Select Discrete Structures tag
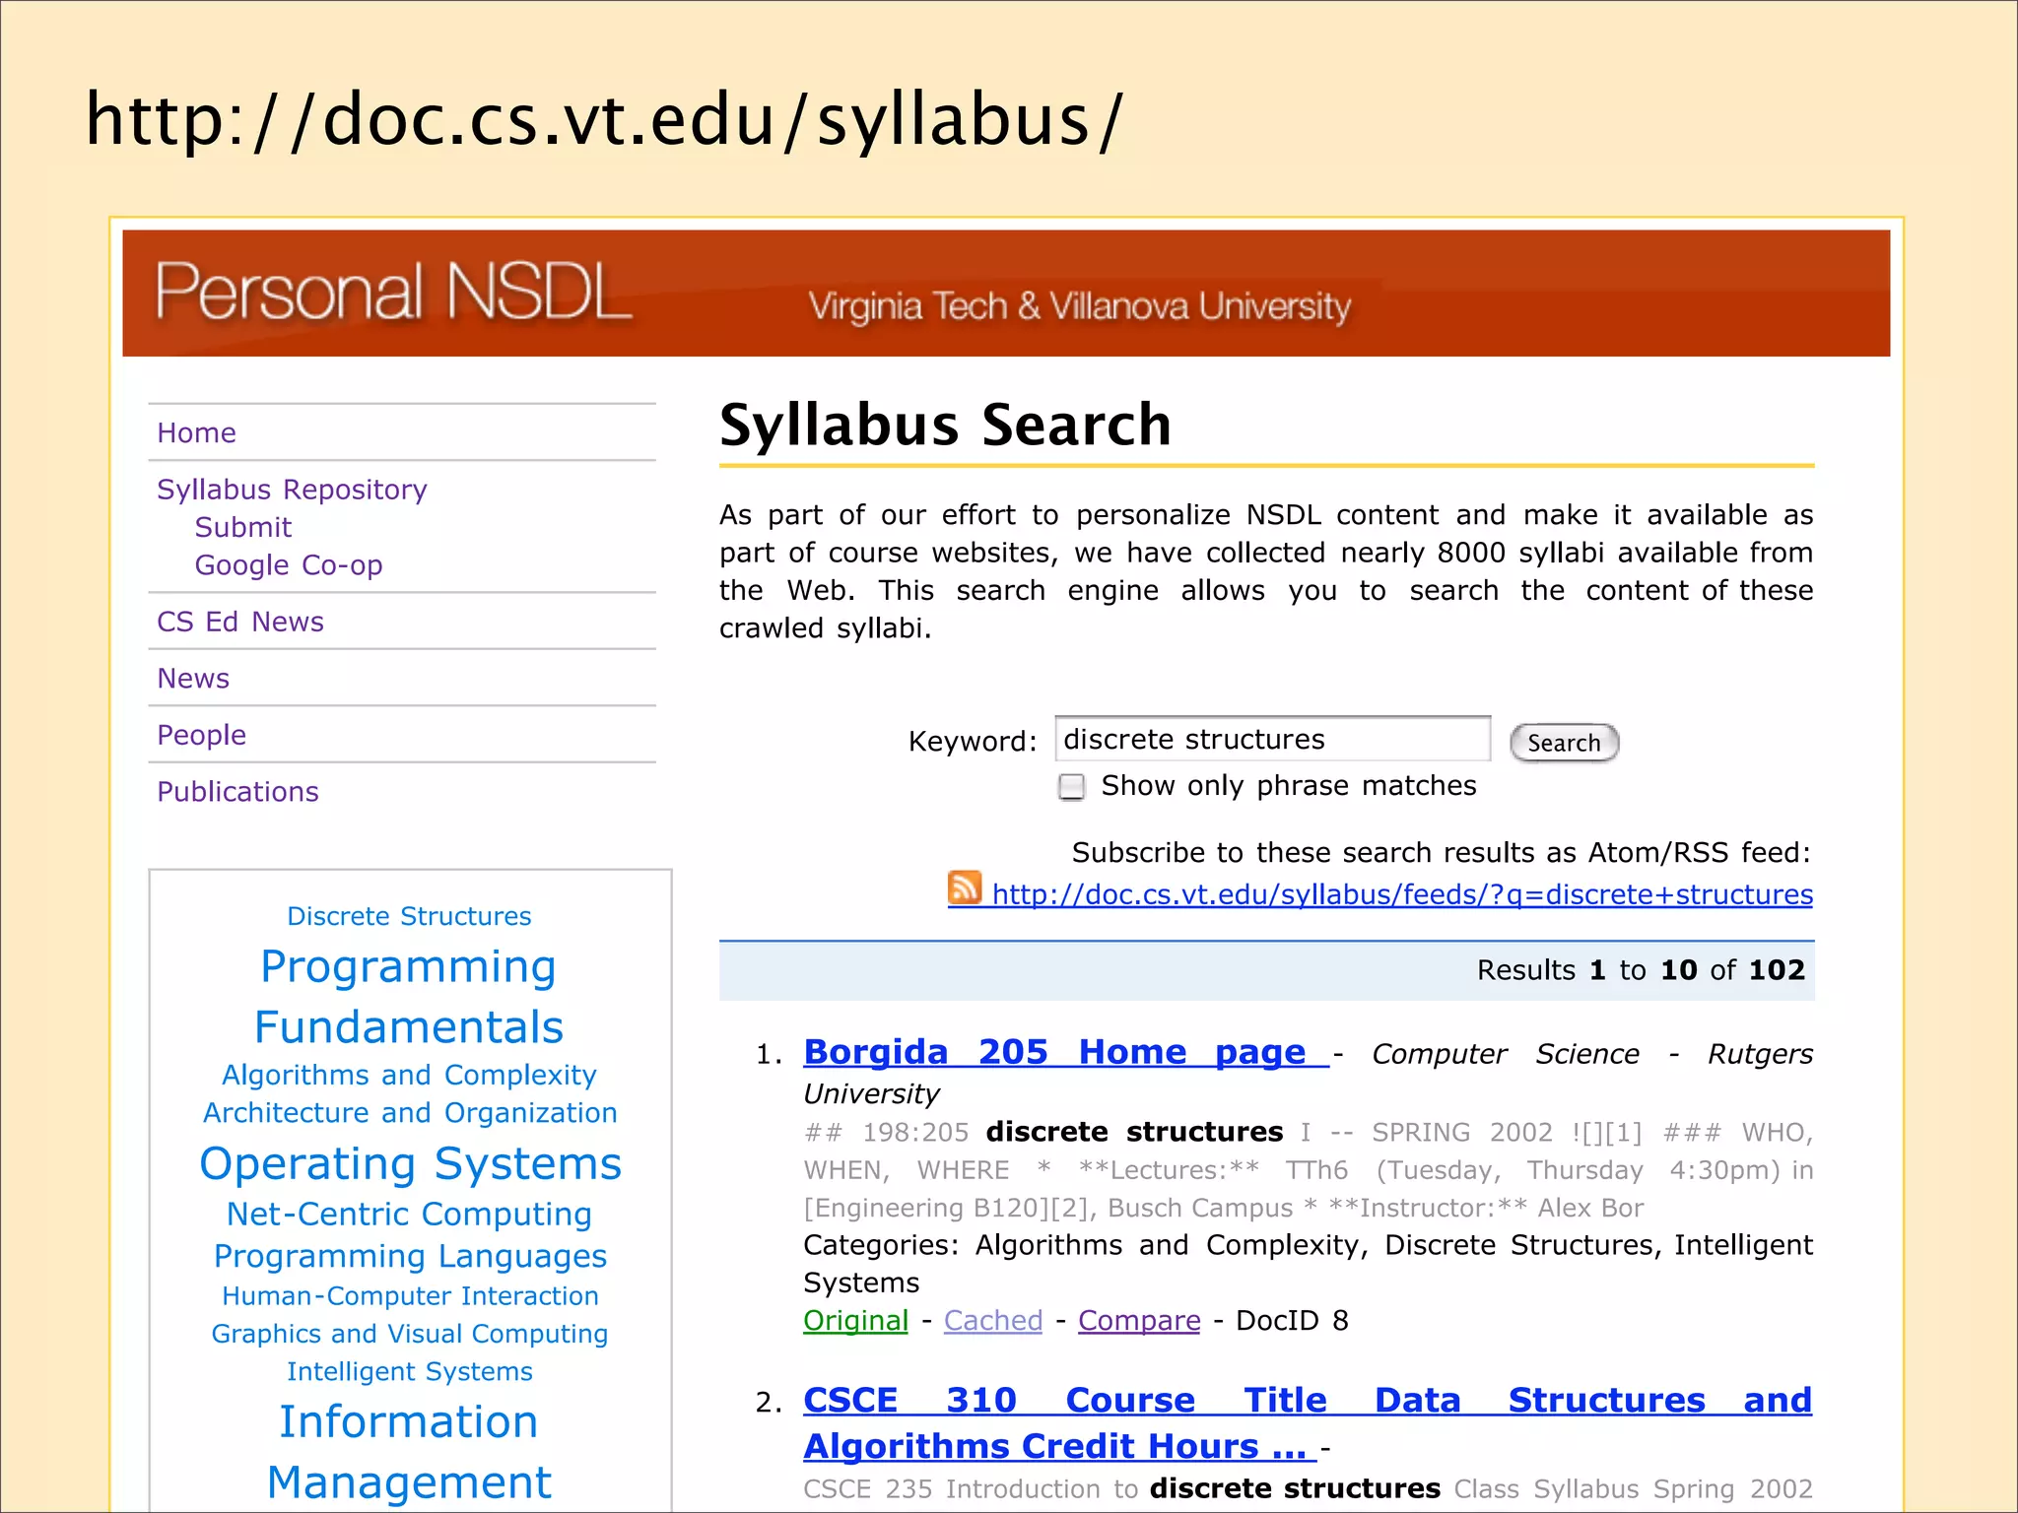 [x=409, y=916]
